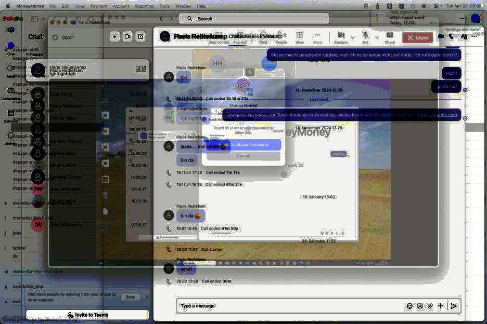Select immerdasgleiche.de in the account list

[33, 218]
